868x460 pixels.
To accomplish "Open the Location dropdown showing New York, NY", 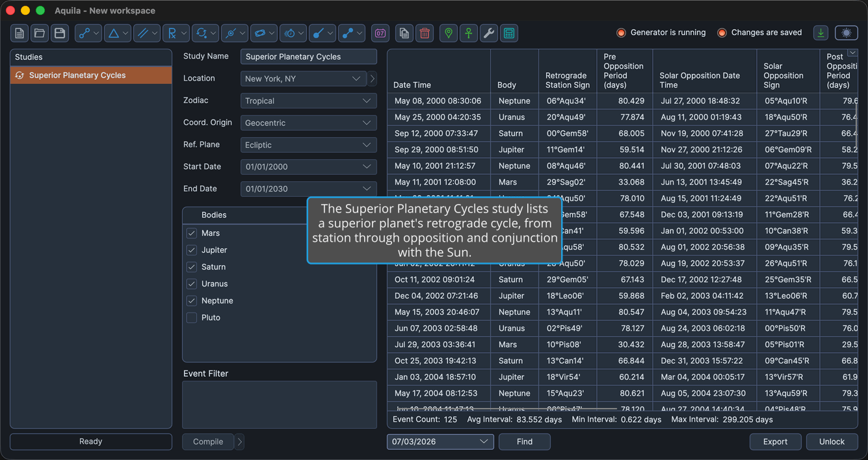I will (x=304, y=79).
